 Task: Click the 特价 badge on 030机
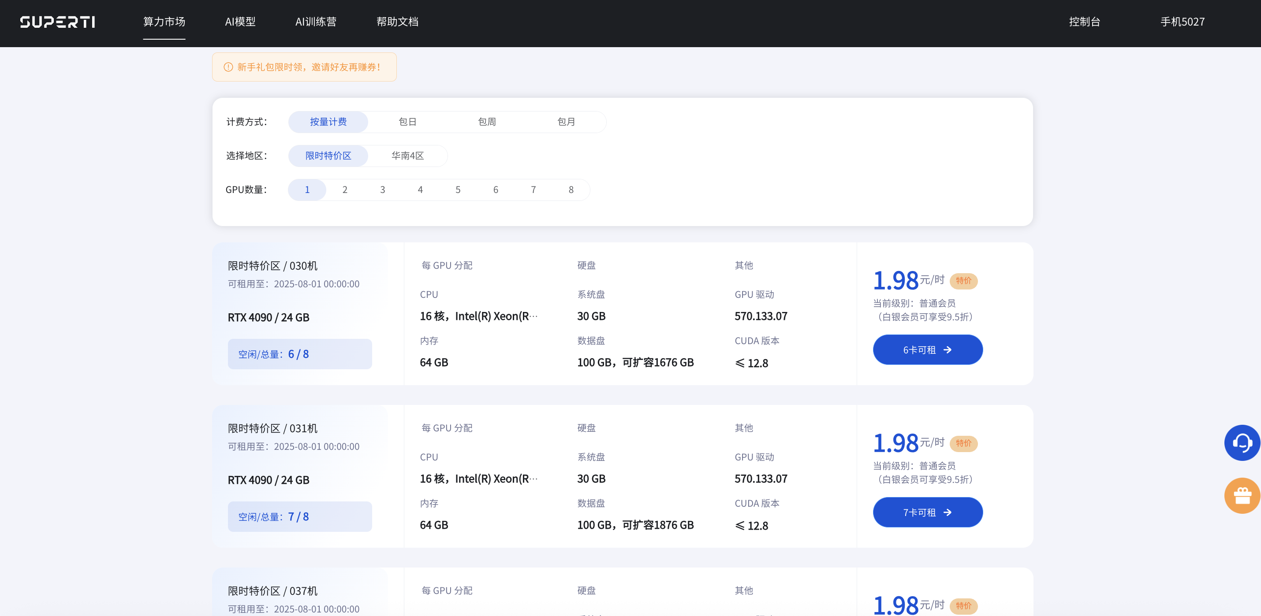pos(963,280)
